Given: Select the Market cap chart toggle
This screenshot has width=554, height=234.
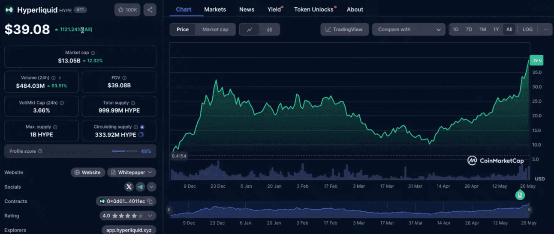Looking at the screenshot, I should (215, 30).
